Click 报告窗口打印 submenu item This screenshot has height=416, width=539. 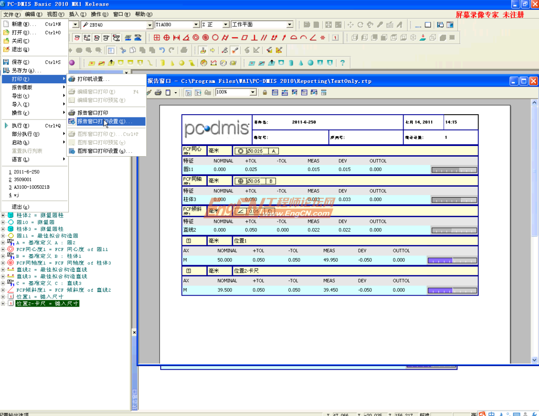106,113
